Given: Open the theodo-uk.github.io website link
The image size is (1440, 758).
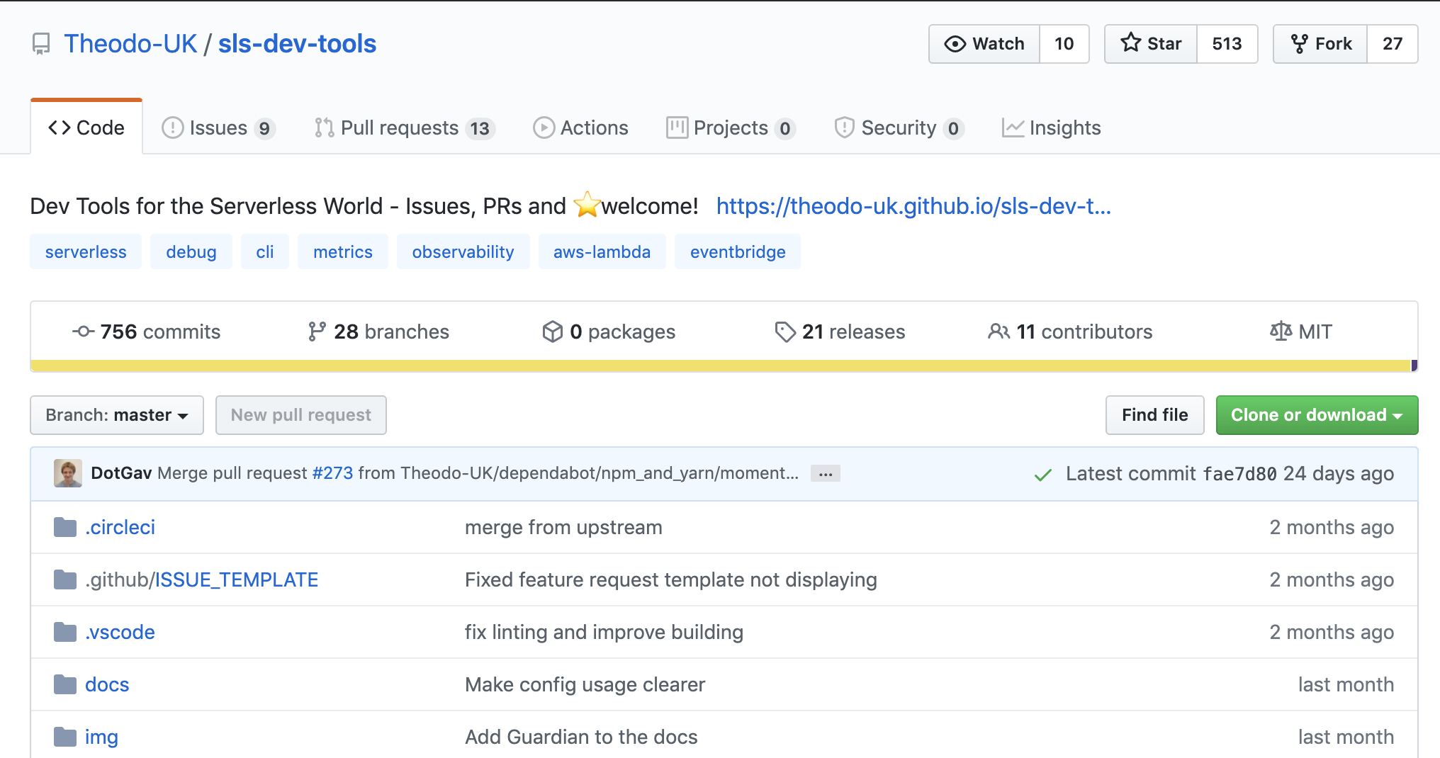Looking at the screenshot, I should [x=913, y=206].
